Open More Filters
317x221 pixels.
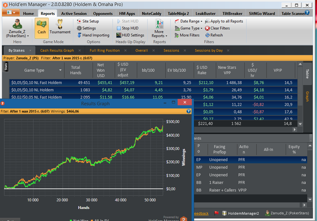[x=187, y=35]
